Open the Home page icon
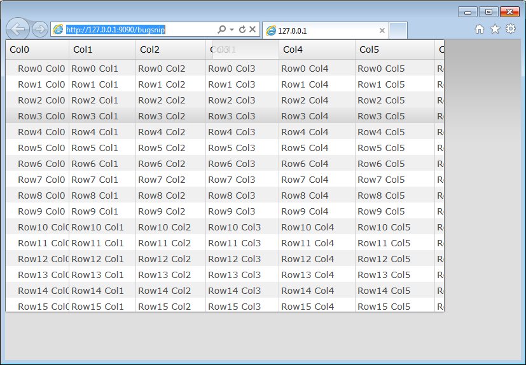The height and width of the screenshot is (365, 526). [x=480, y=29]
